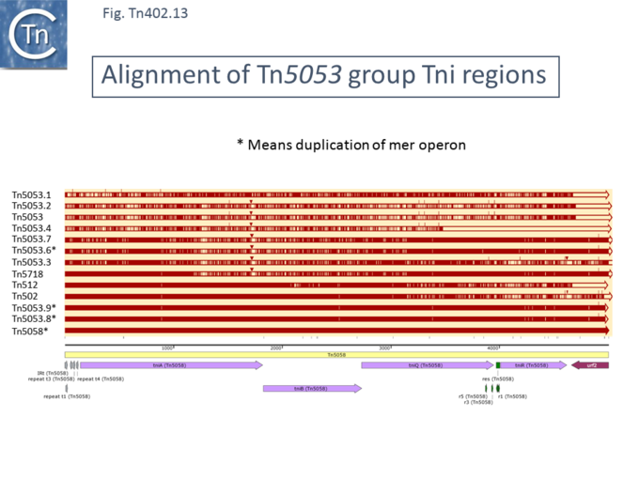Click the 4000 position ruler mark
Viewport: 639px width, 479px height.
(493, 348)
